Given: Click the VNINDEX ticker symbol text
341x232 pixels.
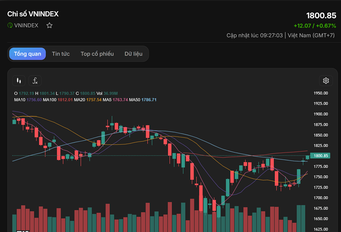Looking at the screenshot, I should pyautogui.click(x=26, y=25).
